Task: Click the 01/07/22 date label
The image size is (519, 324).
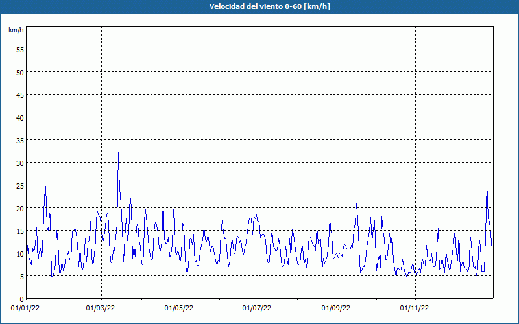Action: point(257,308)
